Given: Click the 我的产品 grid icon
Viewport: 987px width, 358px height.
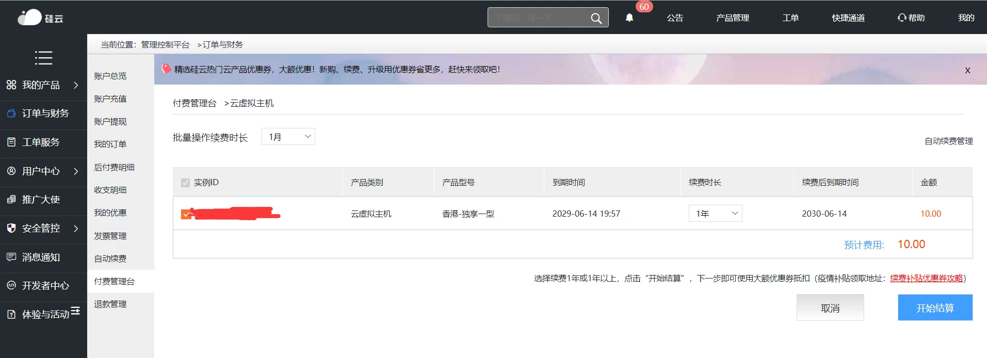Looking at the screenshot, I should click(11, 85).
